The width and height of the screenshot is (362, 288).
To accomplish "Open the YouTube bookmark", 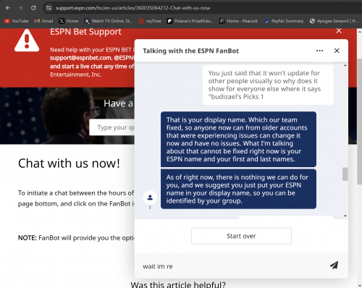I will coord(17,21).
